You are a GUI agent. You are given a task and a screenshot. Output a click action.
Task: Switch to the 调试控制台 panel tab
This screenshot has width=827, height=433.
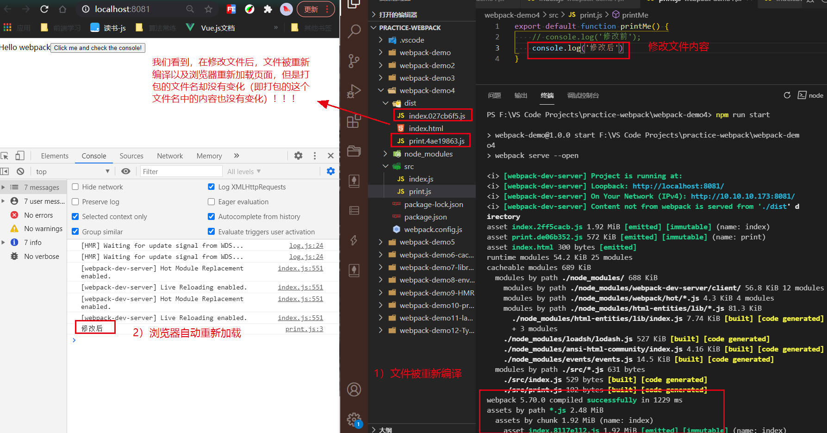pyautogui.click(x=583, y=95)
